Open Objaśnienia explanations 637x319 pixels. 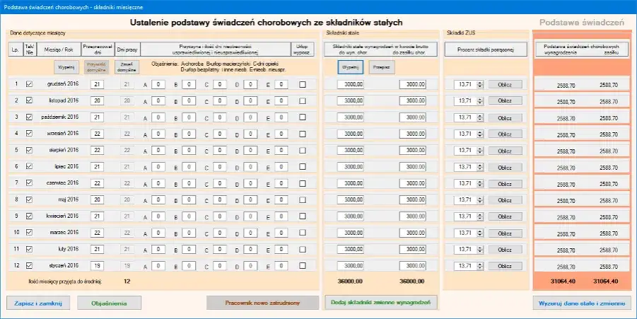[108, 303]
